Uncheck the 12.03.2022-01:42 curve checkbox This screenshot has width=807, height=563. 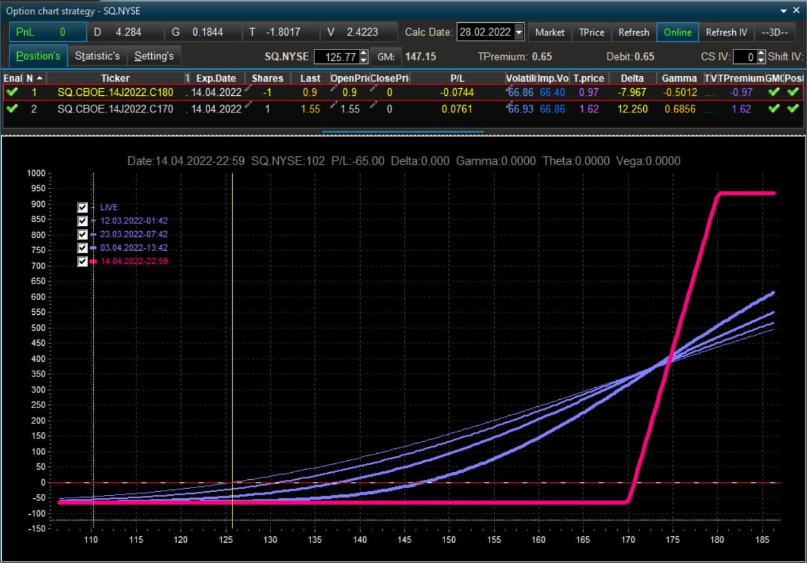click(82, 221)
